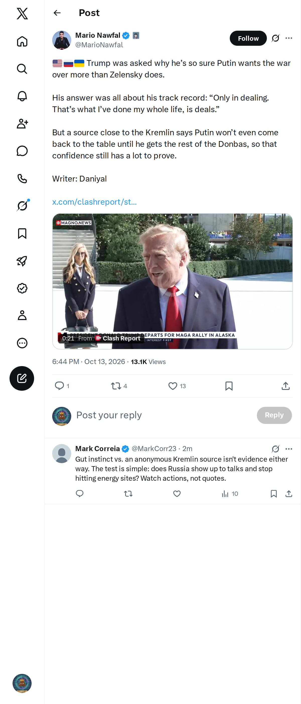Follow Mario Nawfal
The width and height of the screenshot is (301, 704).
click(248, 38)
